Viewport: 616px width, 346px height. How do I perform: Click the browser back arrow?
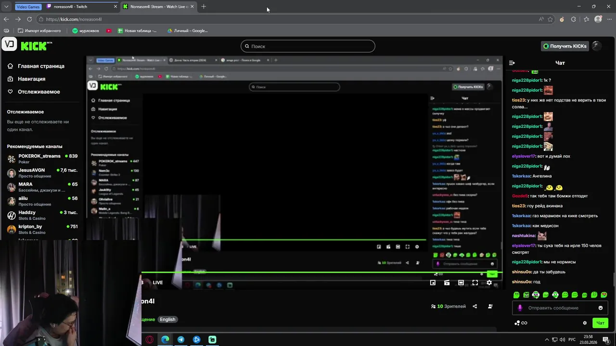(6, 19)
